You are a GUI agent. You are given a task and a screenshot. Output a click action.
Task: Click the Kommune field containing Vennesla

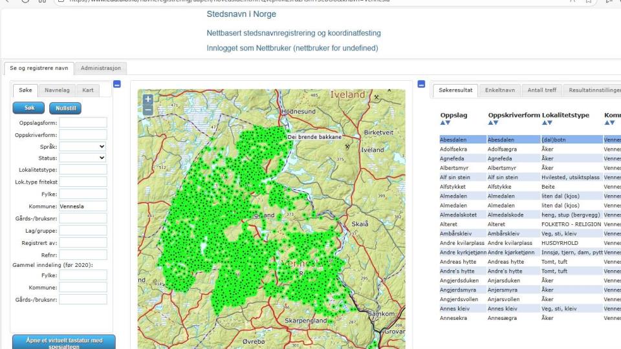83,206
